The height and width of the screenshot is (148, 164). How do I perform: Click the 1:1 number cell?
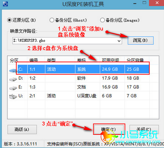32,69
